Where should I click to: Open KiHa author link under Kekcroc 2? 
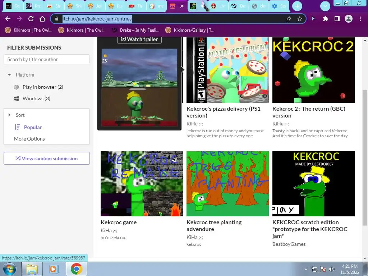280,124
